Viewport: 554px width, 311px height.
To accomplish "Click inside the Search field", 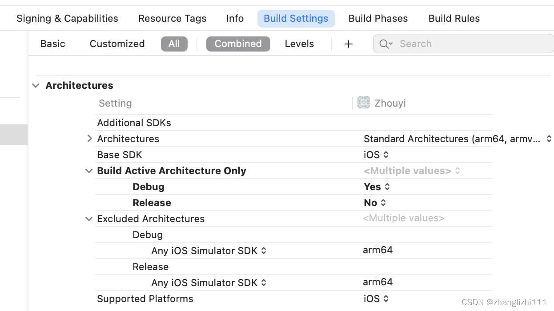I will pos(445,44).
